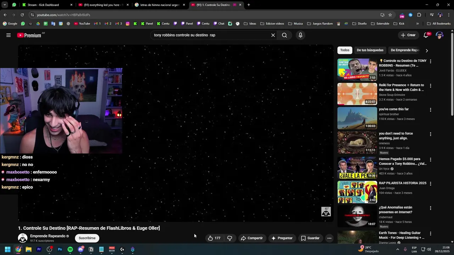
Task: Click the channel watermark on video
Action: (326, 212)
